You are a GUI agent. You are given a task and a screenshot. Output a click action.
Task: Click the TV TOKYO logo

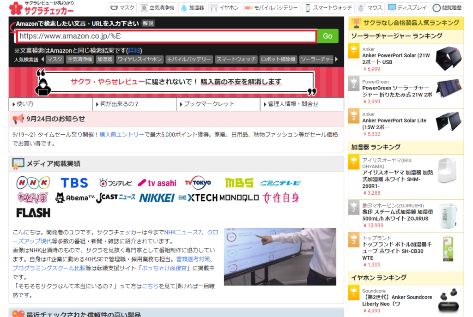point(198,183)
